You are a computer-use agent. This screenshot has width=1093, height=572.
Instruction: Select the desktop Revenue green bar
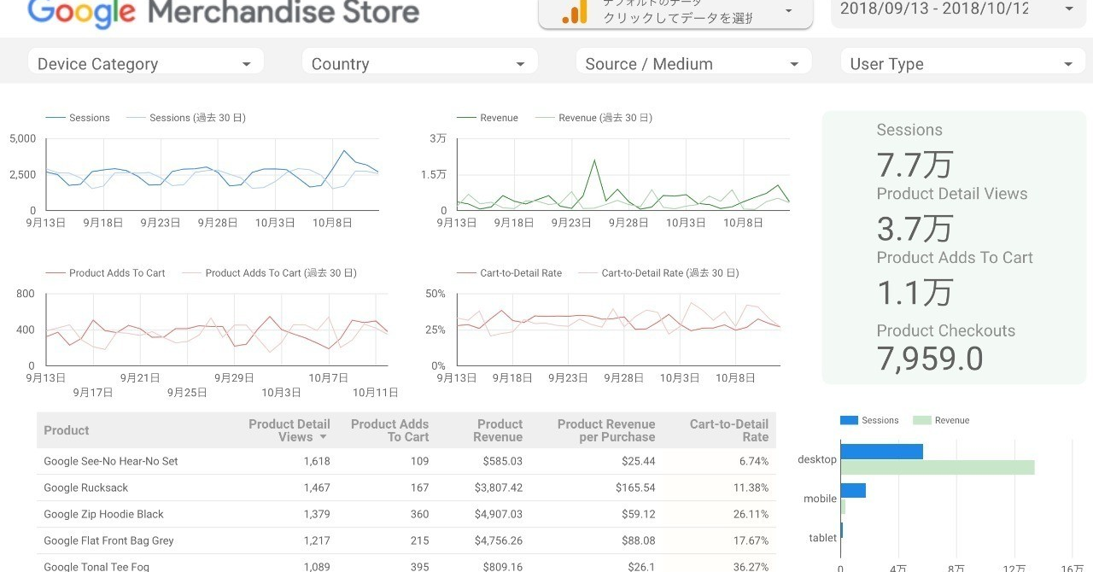(x=938, y=467)
